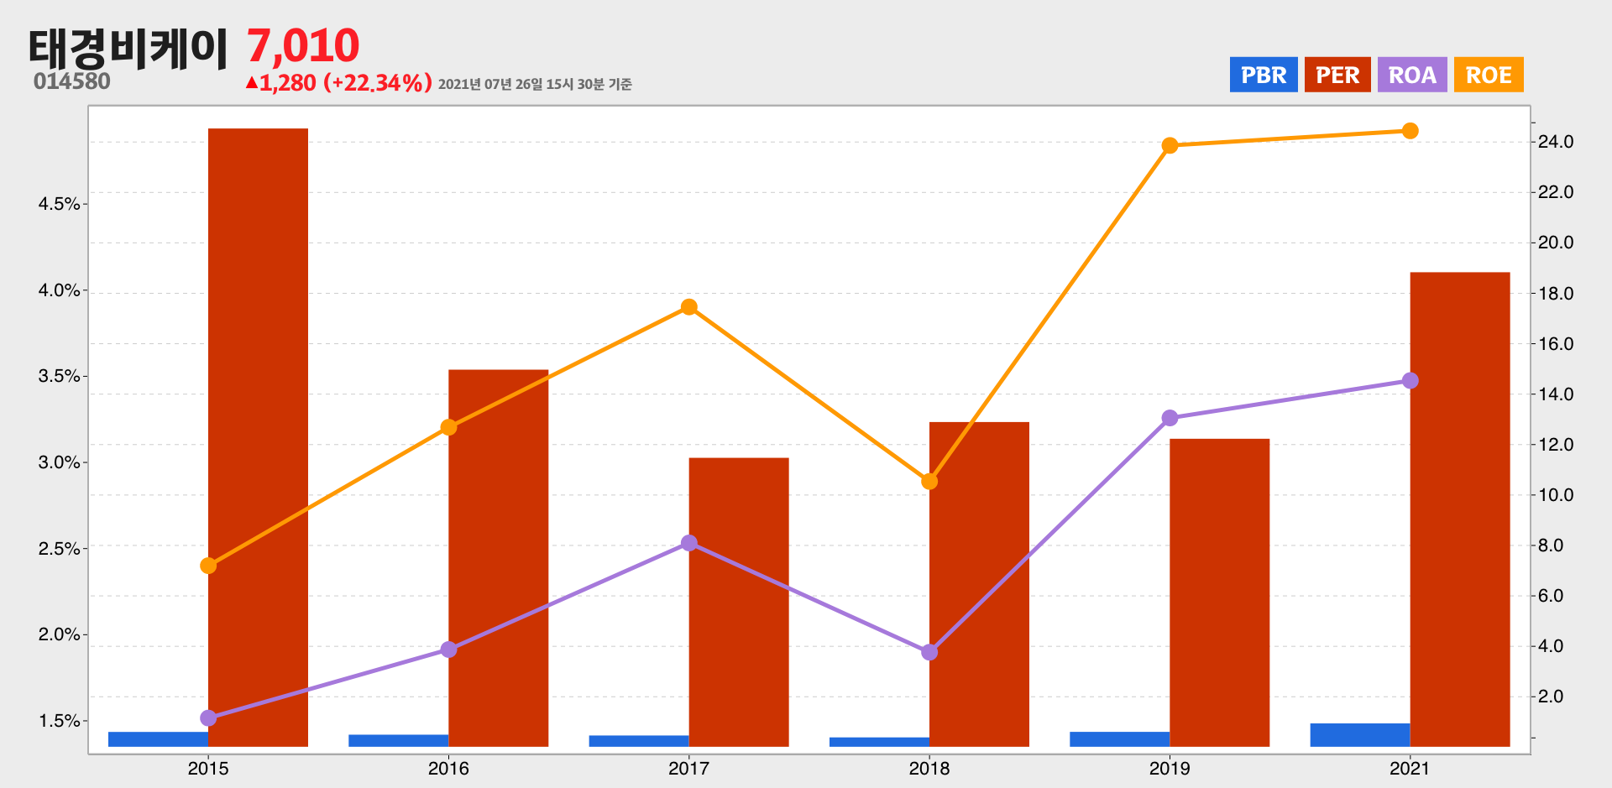
Task: Click the 2016 orange ROE data point
Action: point(448,427)
